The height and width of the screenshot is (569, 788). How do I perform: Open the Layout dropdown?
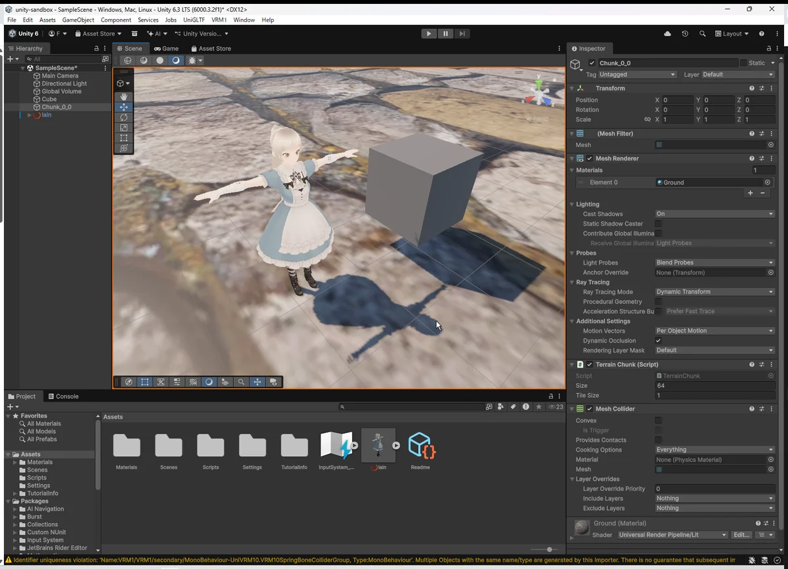click(x=732, y=33)
